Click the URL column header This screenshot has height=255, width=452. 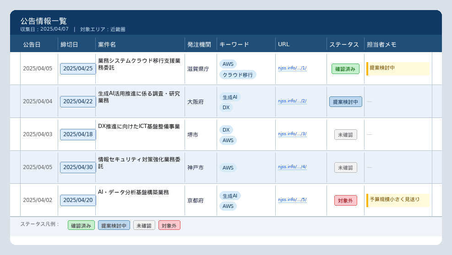tap(283, 44)
